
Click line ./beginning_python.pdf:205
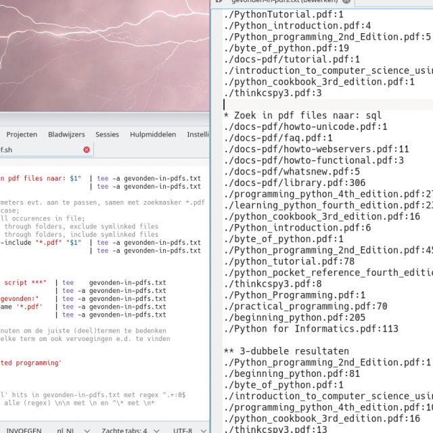(x=295, y=317)
